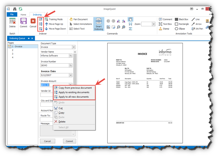This screenshot has width=219, height=156.
Task: Toggle the Smart Indexing button
Action: pyautogui.click(x=99, y=24)
